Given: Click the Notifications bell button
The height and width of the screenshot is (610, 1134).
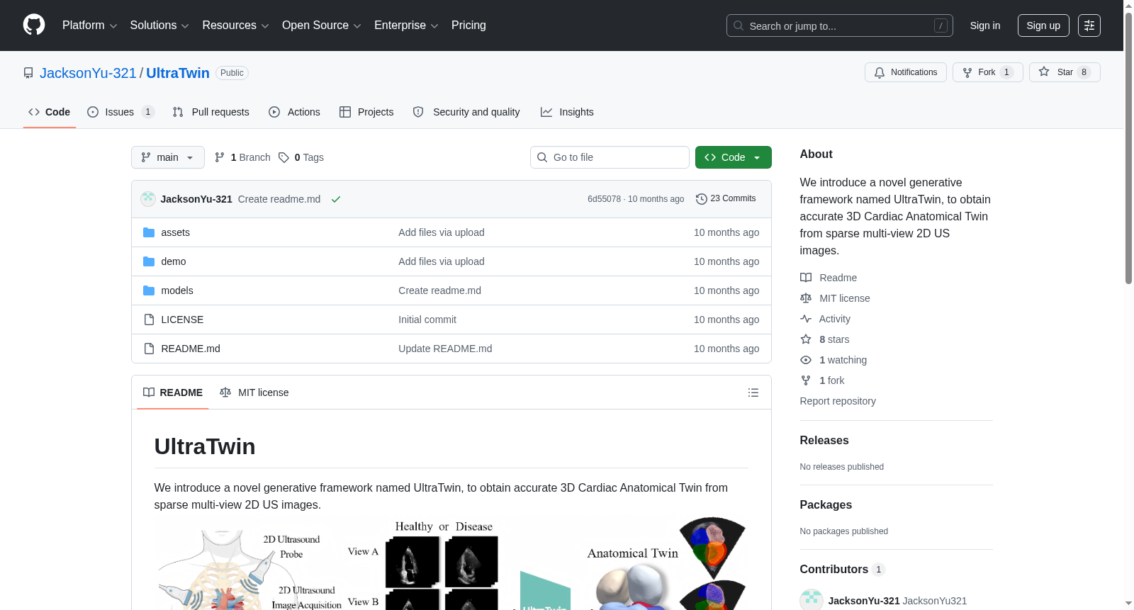Looking at the screenshot, I should point(905,72).
